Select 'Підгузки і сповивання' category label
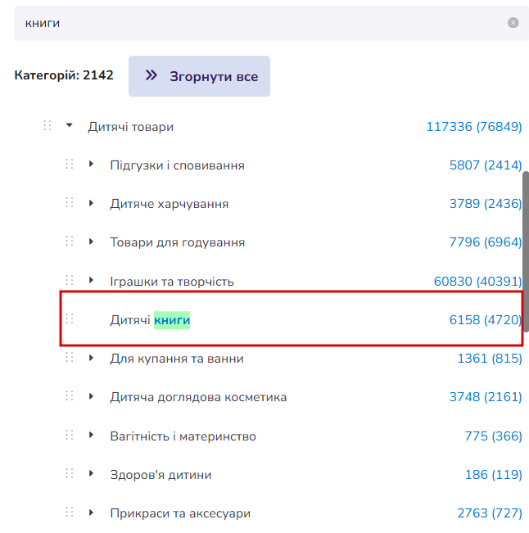Screen dimensions: 529x533 (x=177, y=165)
